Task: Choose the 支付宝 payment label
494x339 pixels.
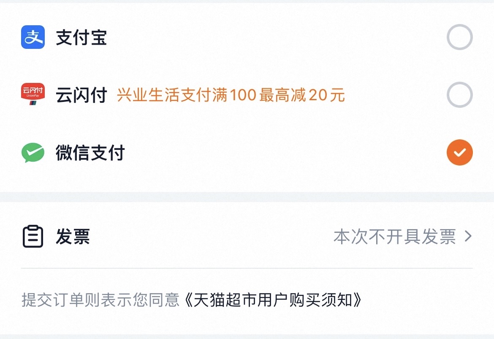Action: [x=81, y=38]
